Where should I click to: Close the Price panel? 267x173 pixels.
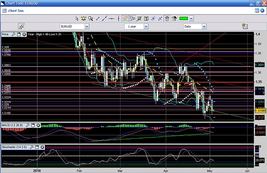24,34
